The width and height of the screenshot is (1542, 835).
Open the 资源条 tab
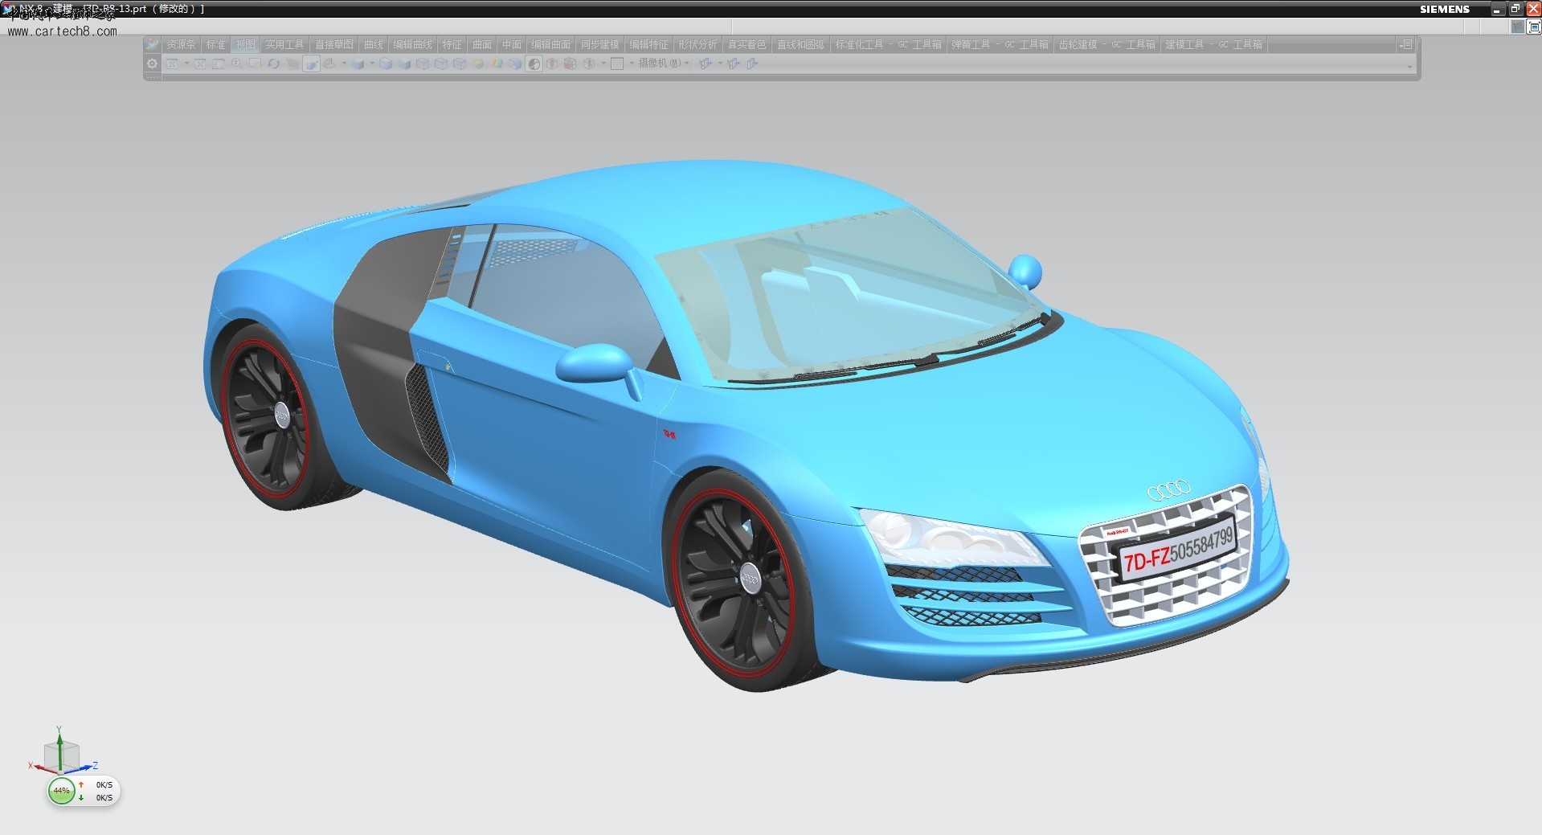click(x=181, y=44)
